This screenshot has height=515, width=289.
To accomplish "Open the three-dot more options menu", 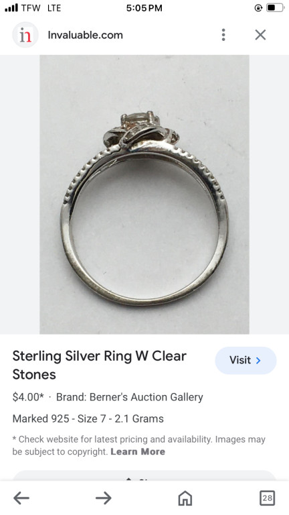I will click(223, 35).
